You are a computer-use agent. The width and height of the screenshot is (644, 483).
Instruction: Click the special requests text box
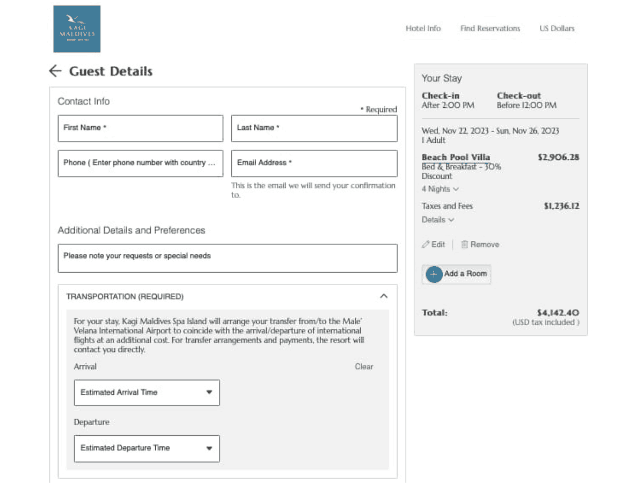(x=228, y=258)
